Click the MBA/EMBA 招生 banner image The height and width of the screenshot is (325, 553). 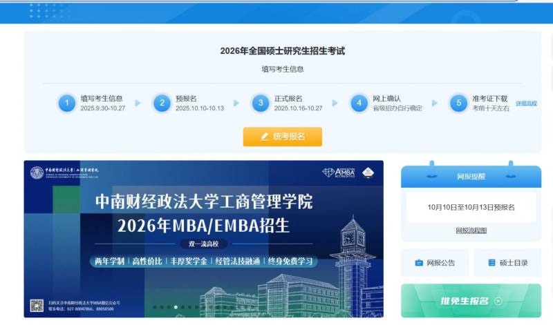coord(203,239)
